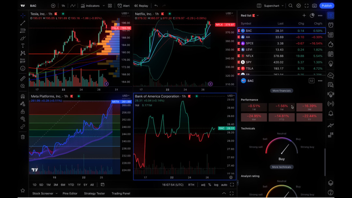
Task: Click the More technicals button
Action: pos(282,167)
